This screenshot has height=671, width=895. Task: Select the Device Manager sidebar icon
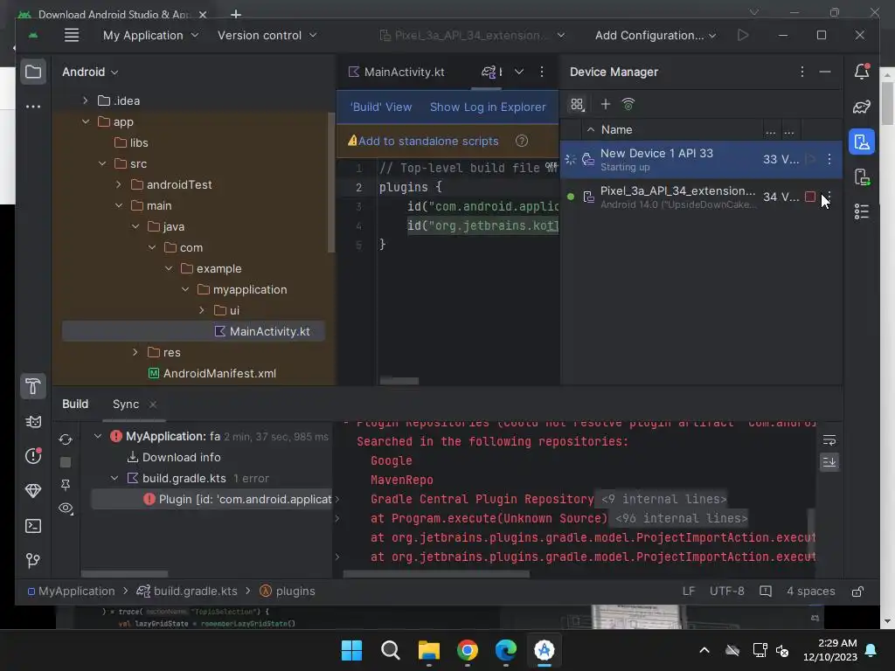pyautogui.click(x=862, y=142)
